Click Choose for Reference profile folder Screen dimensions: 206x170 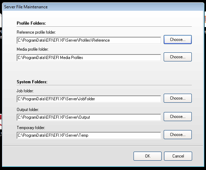click(178, 40)
